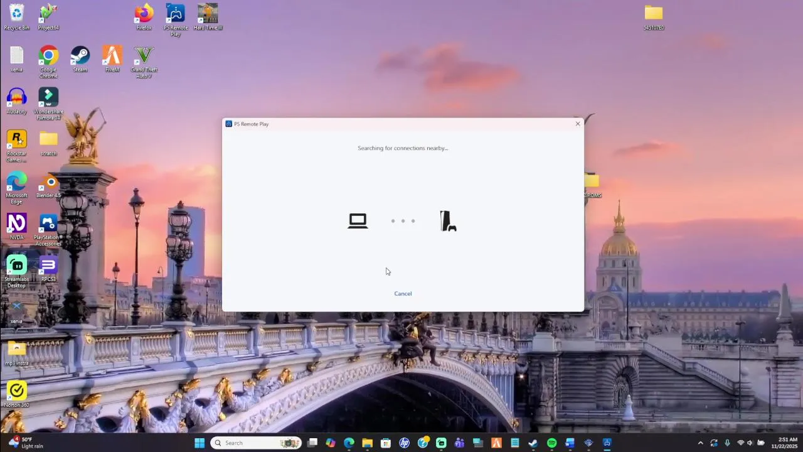Viewport: 803px width, 452px height.
Task: Select the Blender 4.5 desktop shortcut
Action: click(x=48, y=186)
